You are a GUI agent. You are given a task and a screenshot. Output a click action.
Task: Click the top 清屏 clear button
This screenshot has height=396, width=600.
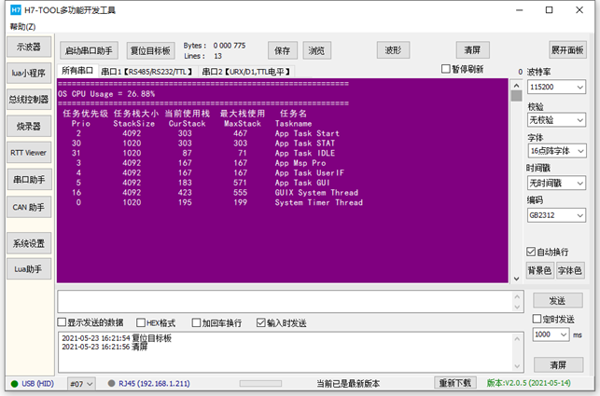pos(472,50)
